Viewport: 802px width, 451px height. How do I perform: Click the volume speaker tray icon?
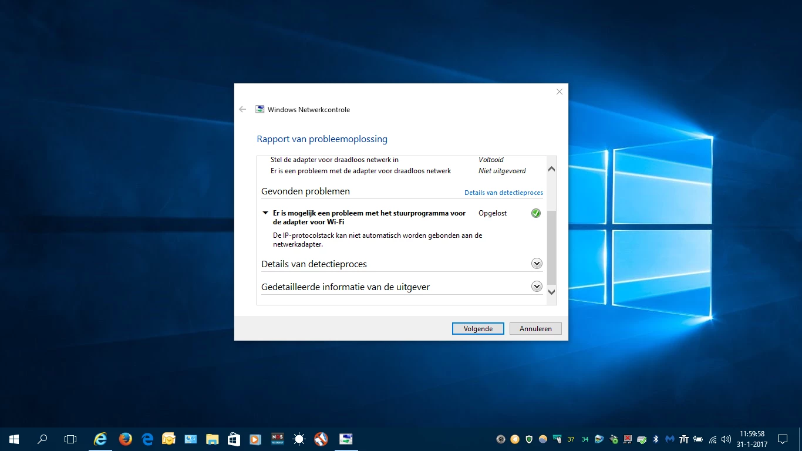(x=726, y=439)
